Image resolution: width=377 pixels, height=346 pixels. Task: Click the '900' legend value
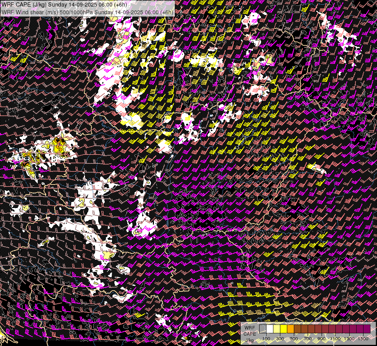(x=322, y=339)
